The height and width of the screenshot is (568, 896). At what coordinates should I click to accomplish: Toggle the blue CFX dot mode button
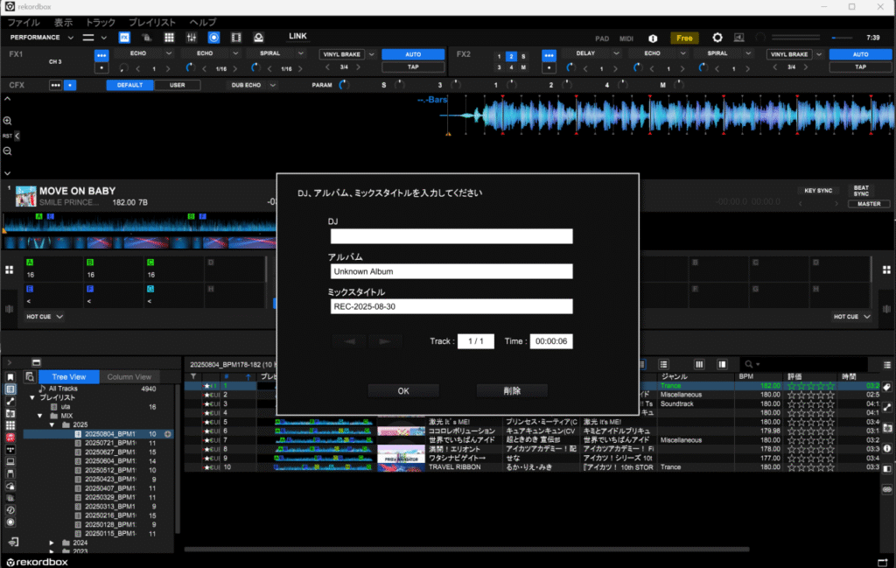pos(70,85)
